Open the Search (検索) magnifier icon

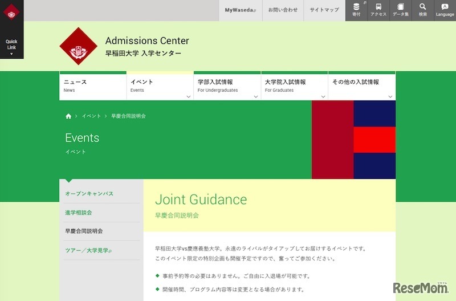[x=422, y=10]
